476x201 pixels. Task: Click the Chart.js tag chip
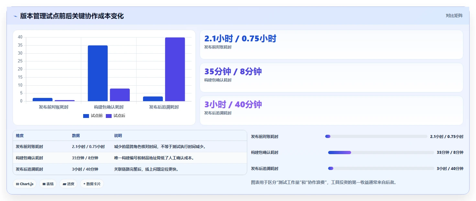(25, 184)
